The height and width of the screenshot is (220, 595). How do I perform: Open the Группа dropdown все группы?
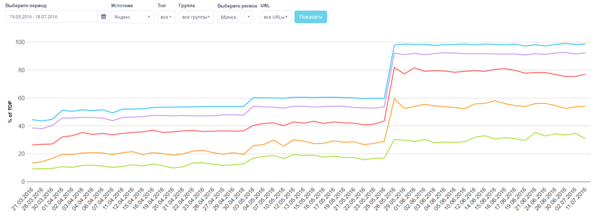click(x=196, y=17)
